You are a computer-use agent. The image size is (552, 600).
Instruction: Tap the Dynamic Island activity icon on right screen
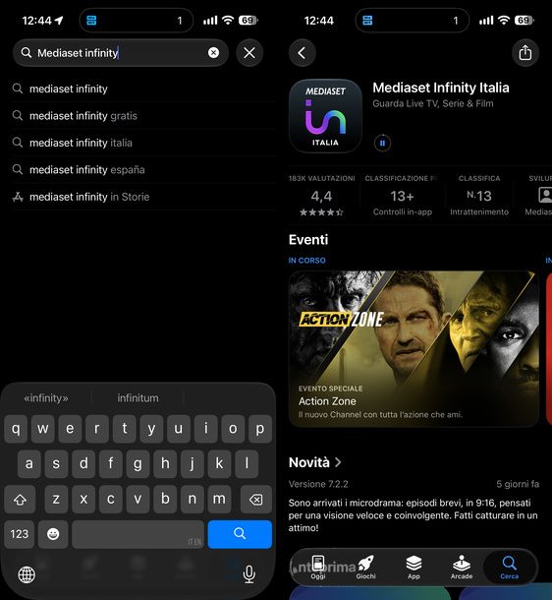click(367, 21)
